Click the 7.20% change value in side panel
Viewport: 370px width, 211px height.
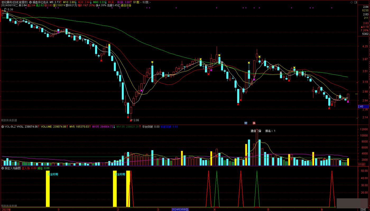tap(364, 30)
